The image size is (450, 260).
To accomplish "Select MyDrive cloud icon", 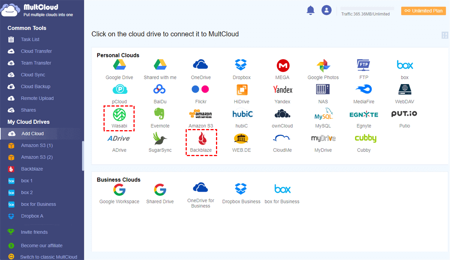I will 323,138.
